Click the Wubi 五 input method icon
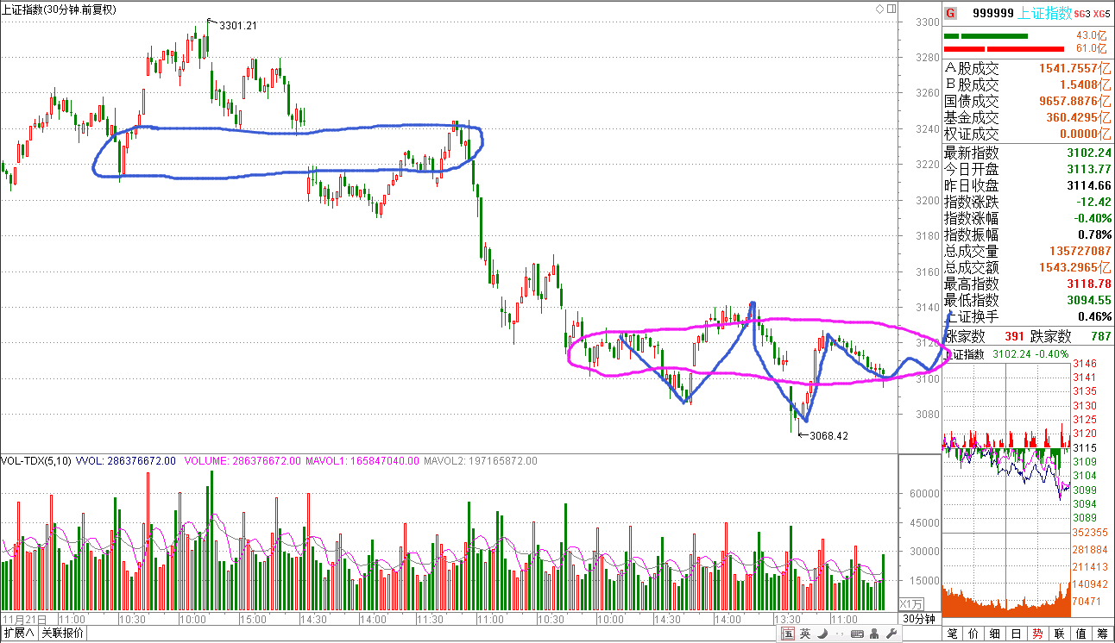 (788, 634)
